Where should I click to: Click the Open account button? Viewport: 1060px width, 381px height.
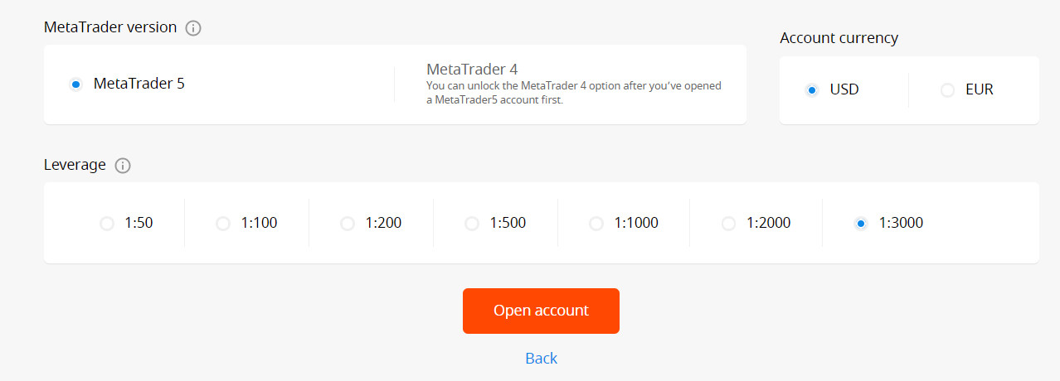pos(541,311)
